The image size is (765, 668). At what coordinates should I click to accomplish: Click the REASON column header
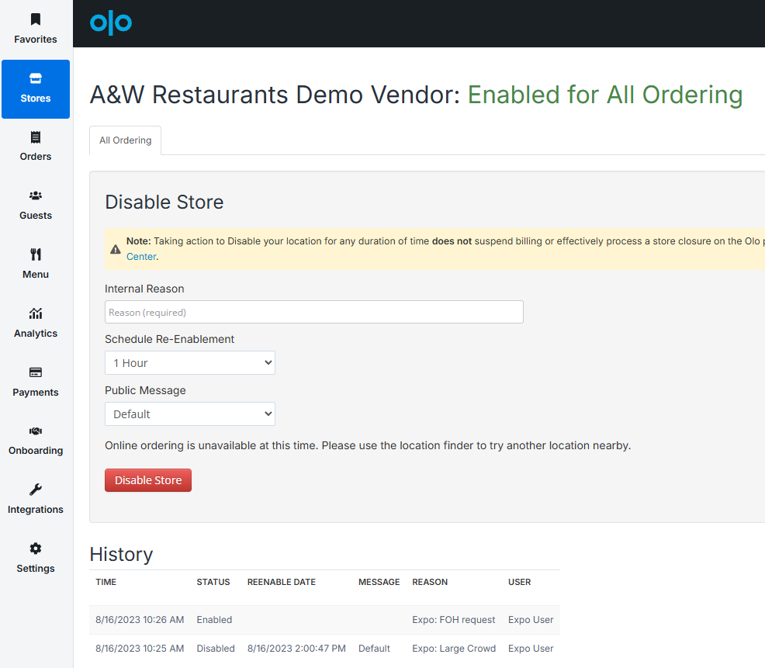[x=430, y=582]
